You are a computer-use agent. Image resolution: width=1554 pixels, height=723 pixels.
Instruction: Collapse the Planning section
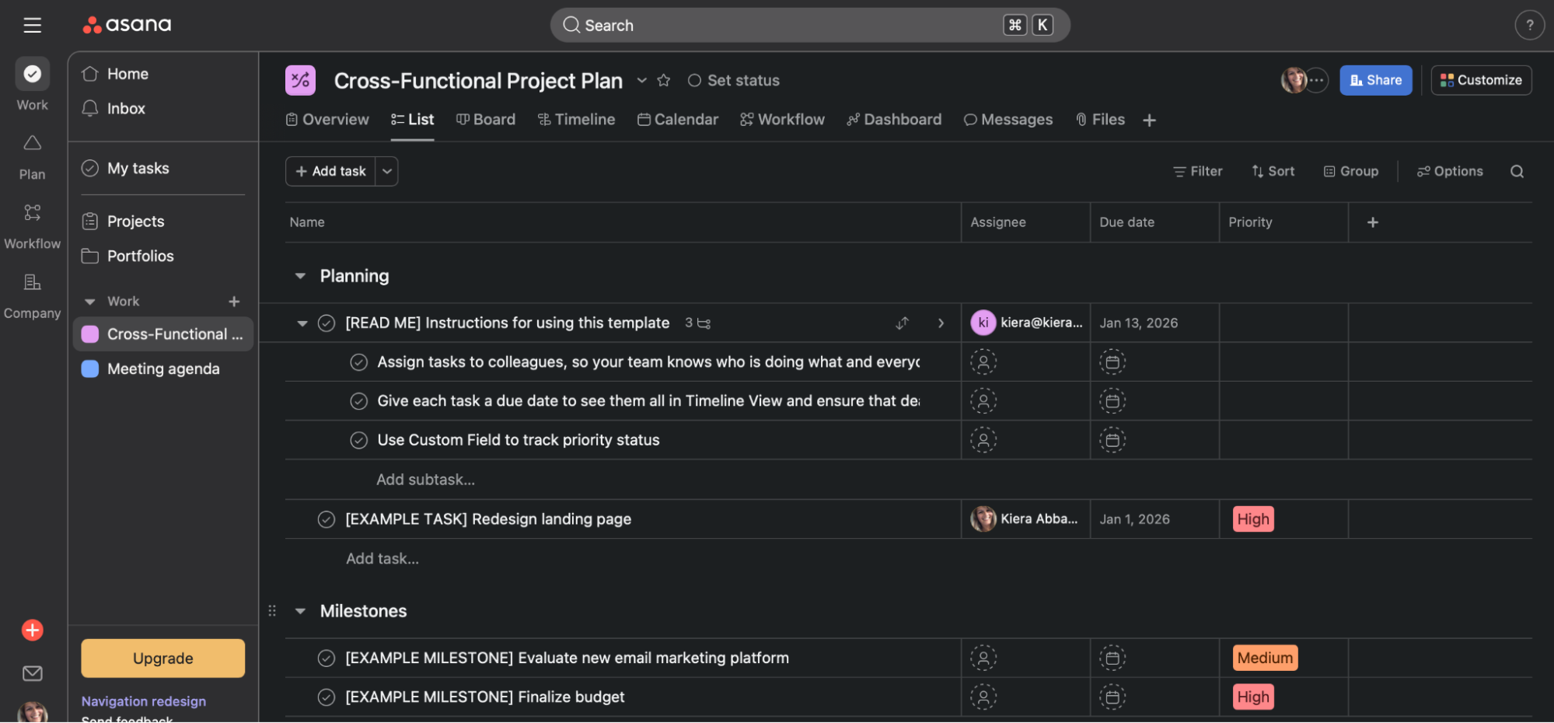coord(300,275)
